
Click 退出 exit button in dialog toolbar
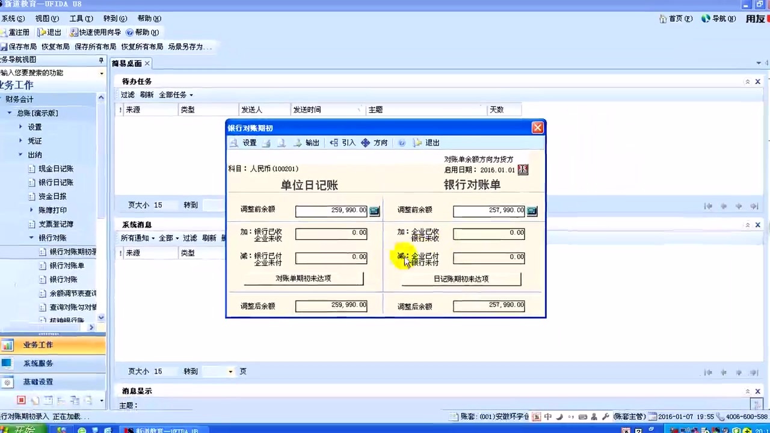[427, 143]
